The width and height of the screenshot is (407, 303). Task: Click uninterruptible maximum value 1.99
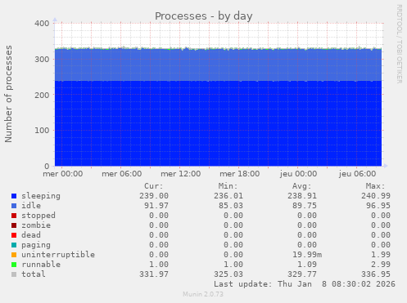pyautogui.click(x=381, y=255)
